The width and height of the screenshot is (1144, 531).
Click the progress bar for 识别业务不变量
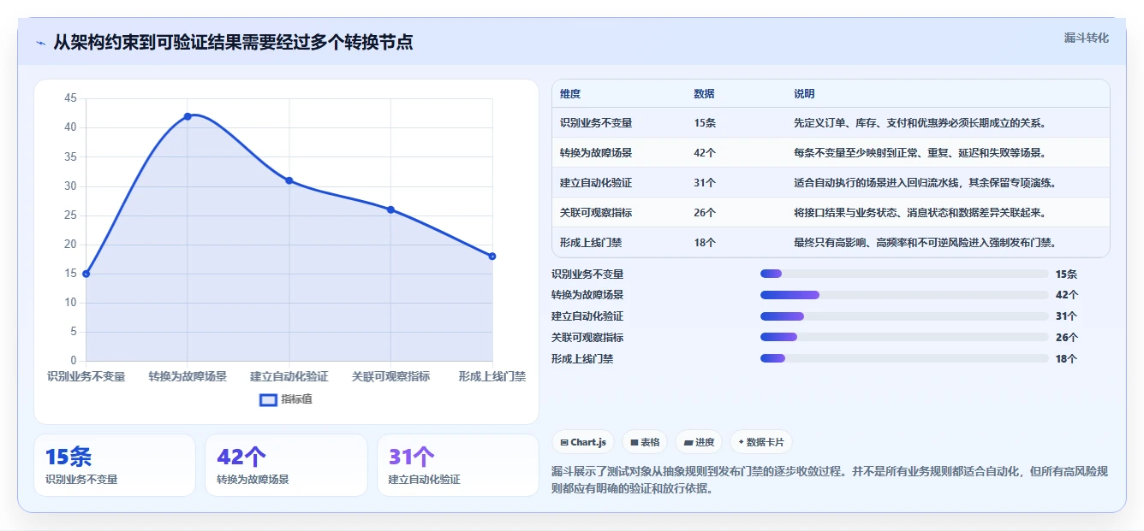click(x=904, y=274)
